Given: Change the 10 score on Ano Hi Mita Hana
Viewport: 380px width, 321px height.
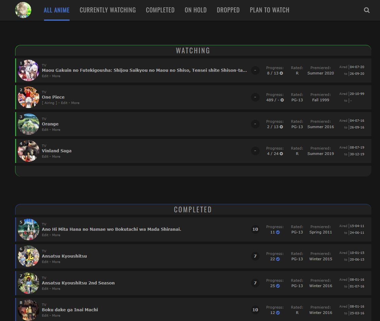Looking at the screenshot, I should pos(255,229).
